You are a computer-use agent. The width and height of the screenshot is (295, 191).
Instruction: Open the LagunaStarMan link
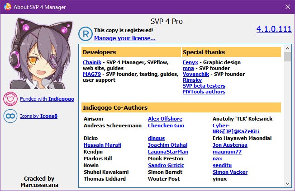pos(168,152)
